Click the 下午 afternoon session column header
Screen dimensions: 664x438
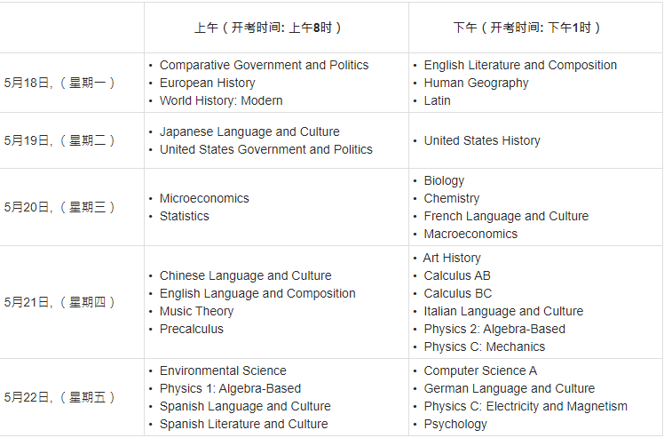pyautogui.click(x=527, y=28)
